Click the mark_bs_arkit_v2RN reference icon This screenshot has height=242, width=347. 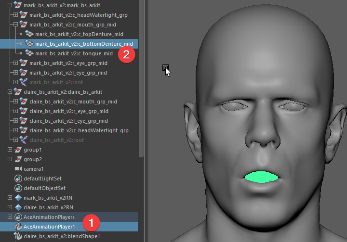(x=18, y=198)
